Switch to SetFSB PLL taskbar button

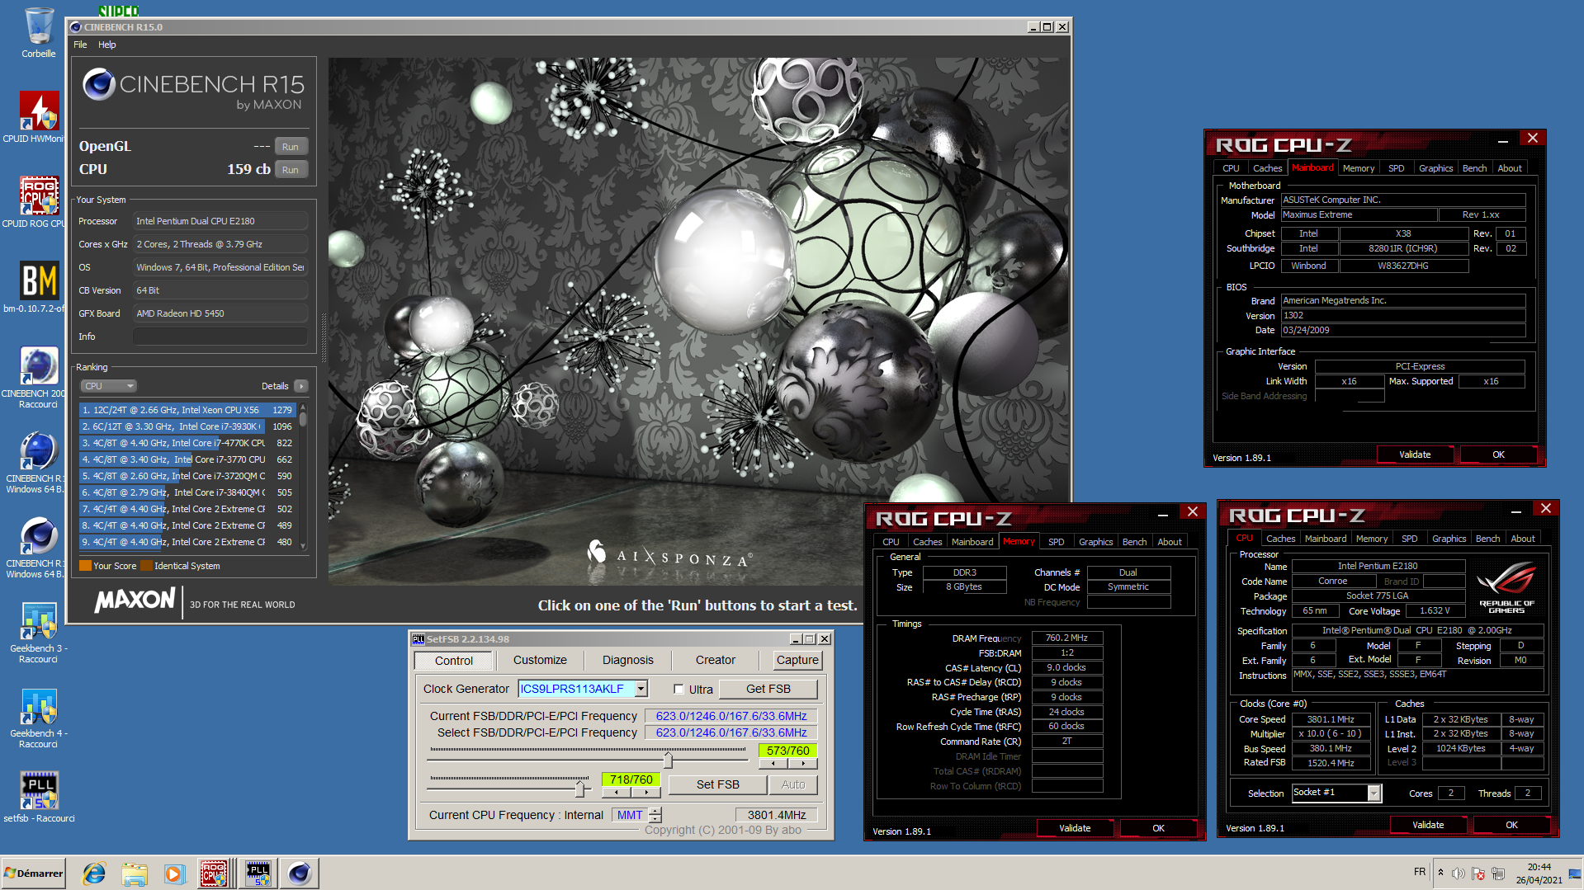[258, 873]
